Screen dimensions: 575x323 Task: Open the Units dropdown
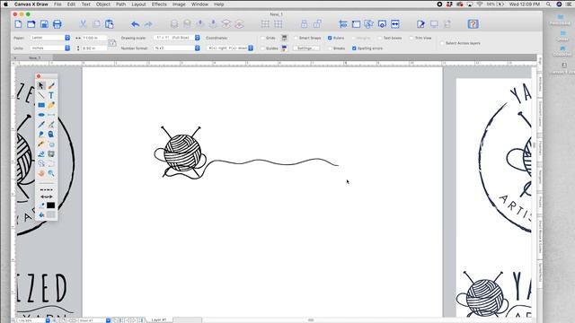49,48
